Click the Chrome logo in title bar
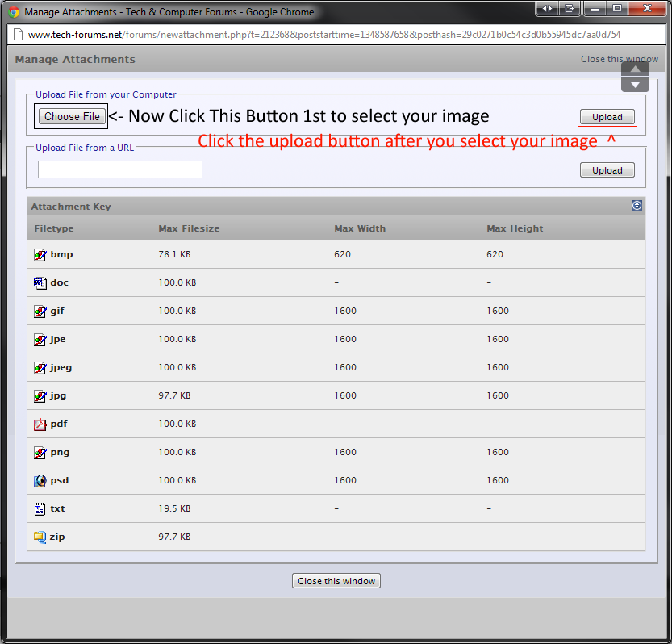 [x=14, y=12]
